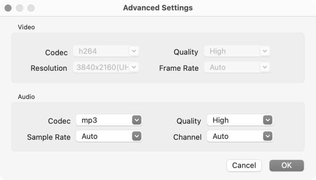The width and height of the screenshot is (316, 180).
Task: Expand the Resolution 3840x2160 dropdown
Action: point(106,68)
